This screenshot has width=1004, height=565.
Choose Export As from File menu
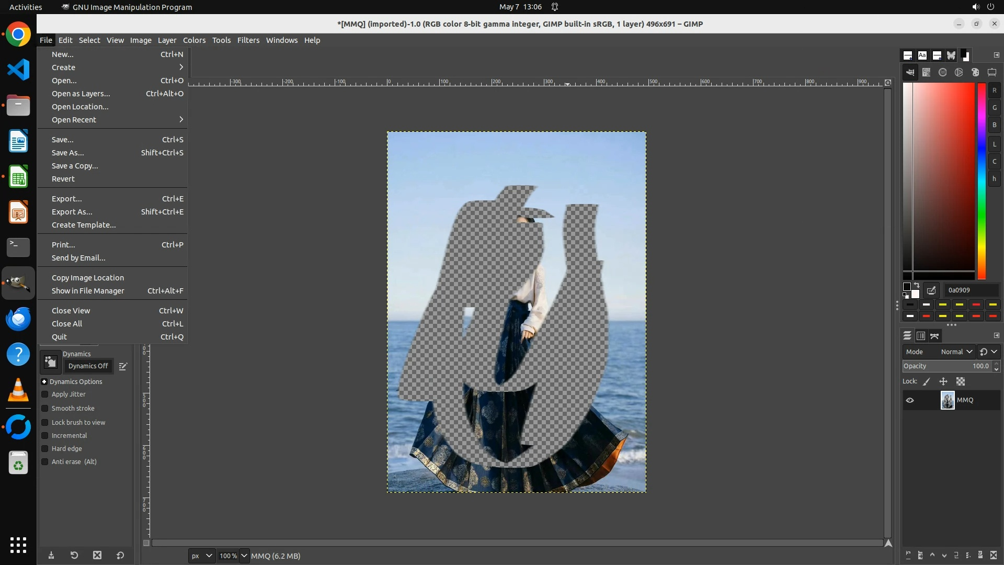click(72, 212)
